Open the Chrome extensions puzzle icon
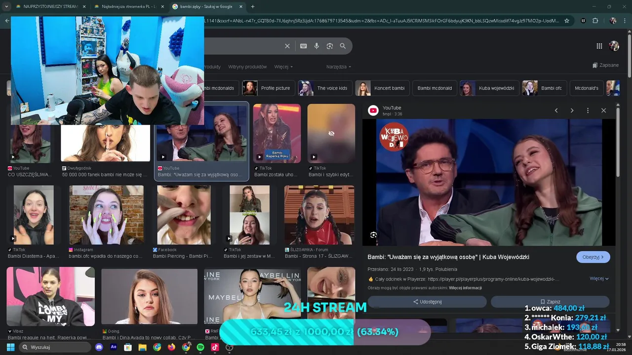Screen dimensions: 632x355 tap(595, 21)
